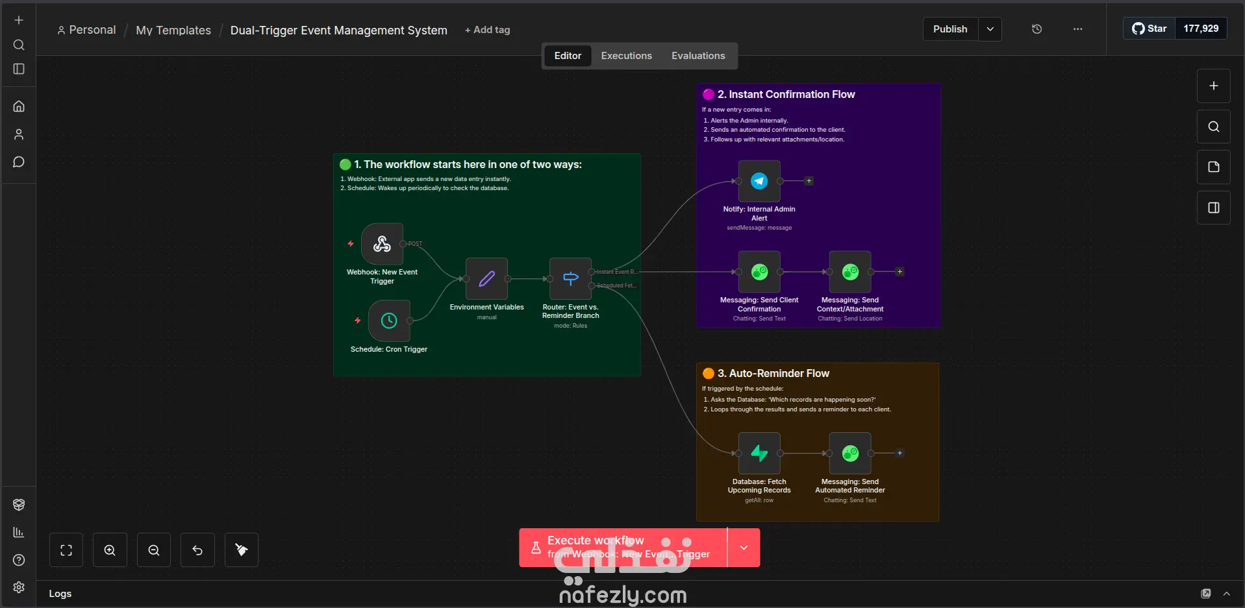Expand the Execute workflow trigger dropdown arrow
Viewport: 1245px width, 608px height.
pos(744,548)
